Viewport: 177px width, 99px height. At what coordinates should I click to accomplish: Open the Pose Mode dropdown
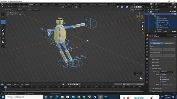coord(11,7)
